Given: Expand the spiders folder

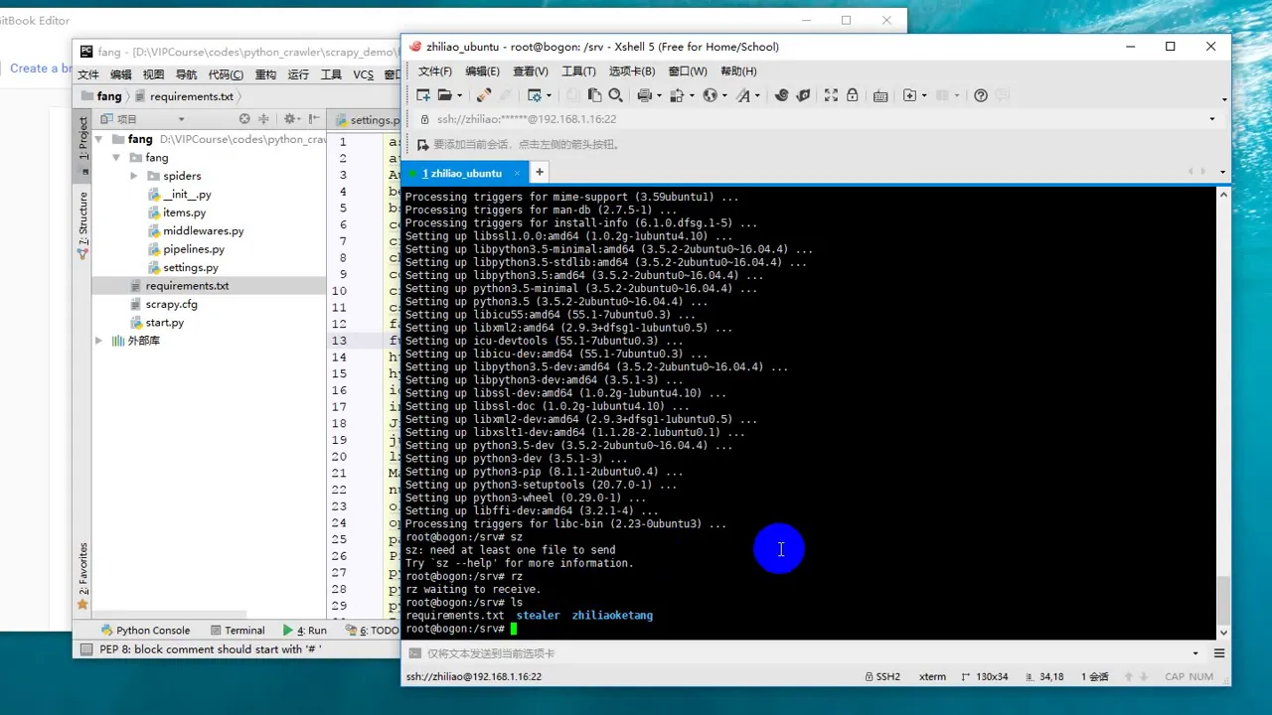Looking at the screenshot, I should pos(134,176).
